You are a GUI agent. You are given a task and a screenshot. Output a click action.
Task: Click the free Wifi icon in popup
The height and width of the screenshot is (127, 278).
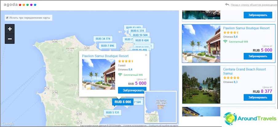click(x=120, y=75)
